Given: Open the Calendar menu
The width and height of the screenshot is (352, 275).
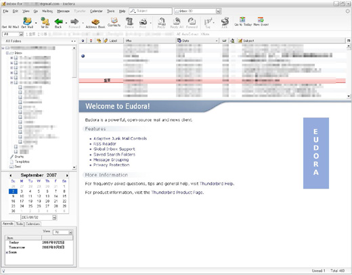Looking at the screenshot, I should tap(96, 11).
